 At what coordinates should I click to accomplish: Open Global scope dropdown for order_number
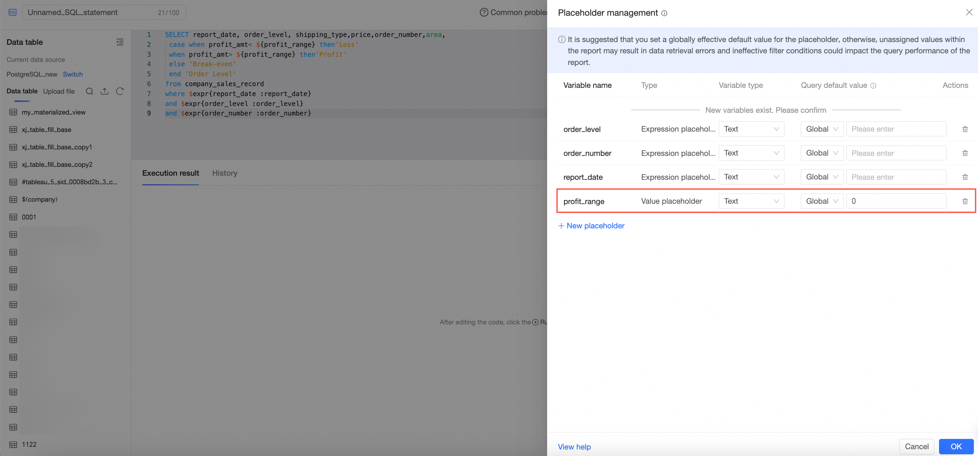tap(822, 153)
